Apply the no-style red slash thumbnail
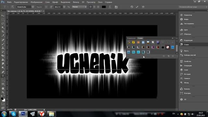Screen dimensions: 208x117 tap(168, 47)
